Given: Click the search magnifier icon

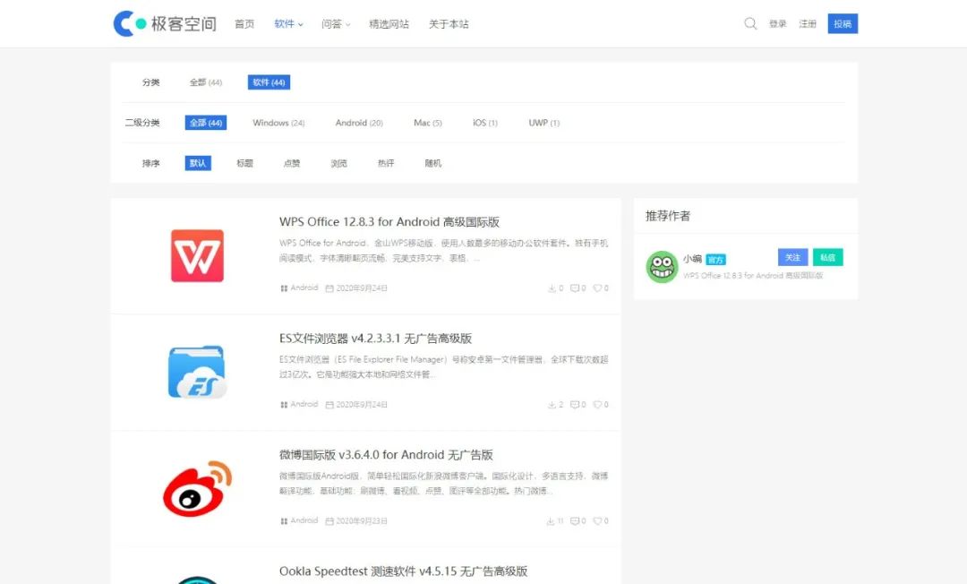Looking at the screenshot, I should [x=750, y=23].
